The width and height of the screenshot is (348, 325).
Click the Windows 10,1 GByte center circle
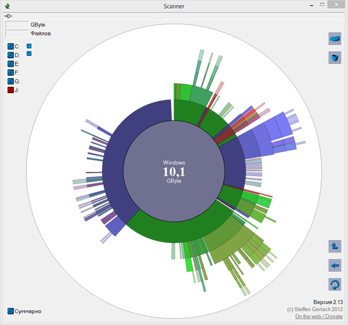tap(174, 171)
